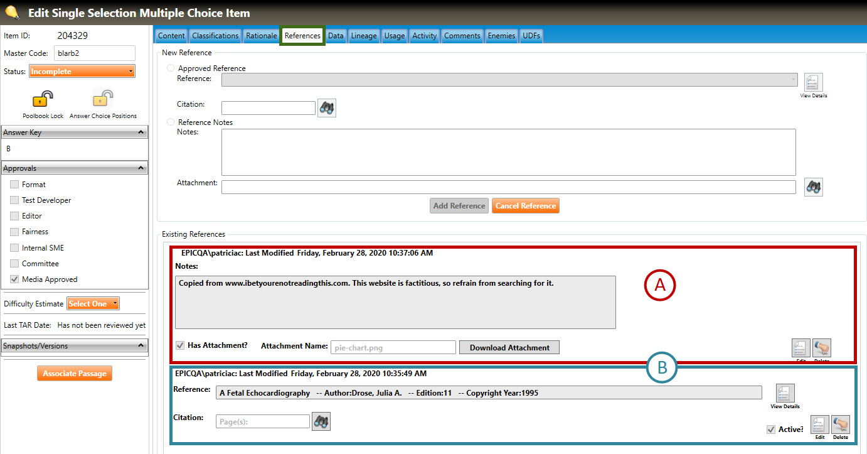Delete the reference with pie-chart.png attachment

click(822, 347)
